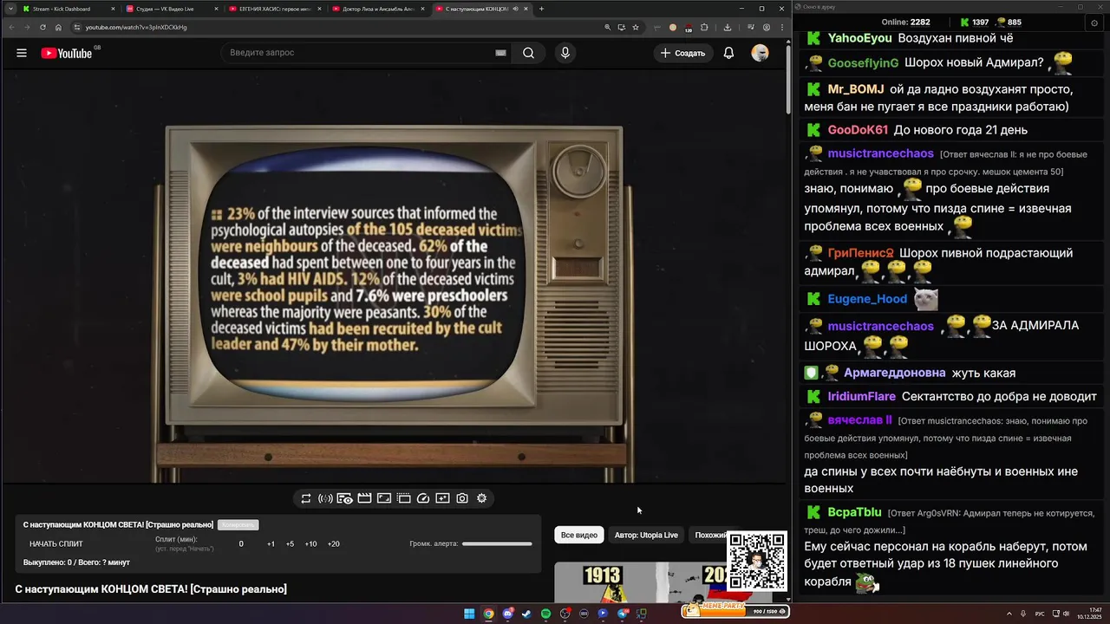Image resolution: width=1110 pixels, height=624 pixels.
Task: Bookmark this page with the star icon
Action: (x=636, y=27)
